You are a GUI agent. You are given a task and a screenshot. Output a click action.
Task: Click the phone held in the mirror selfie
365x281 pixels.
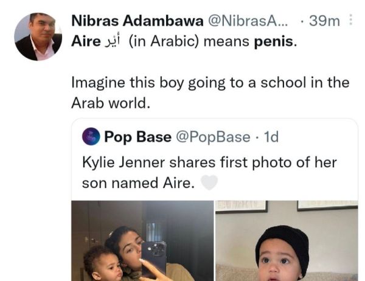pyautogui.click(x=154, y=255)
